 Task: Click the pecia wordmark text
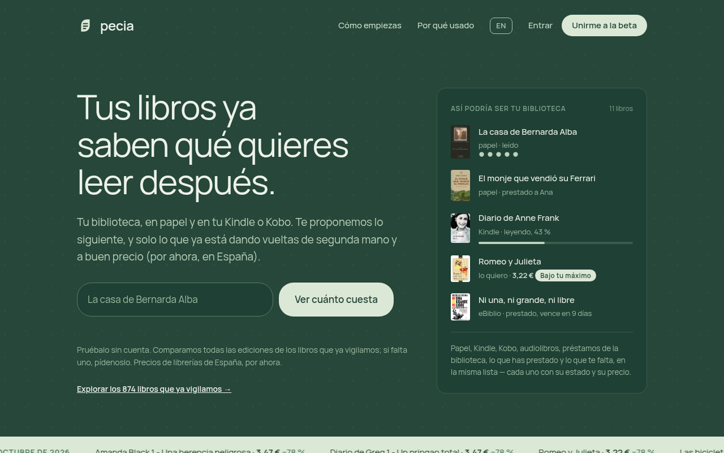click(x=117, y=26)
